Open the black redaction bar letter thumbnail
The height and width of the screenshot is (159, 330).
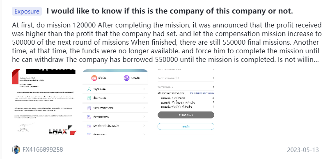pyautogui.click(x=44, y=102)
